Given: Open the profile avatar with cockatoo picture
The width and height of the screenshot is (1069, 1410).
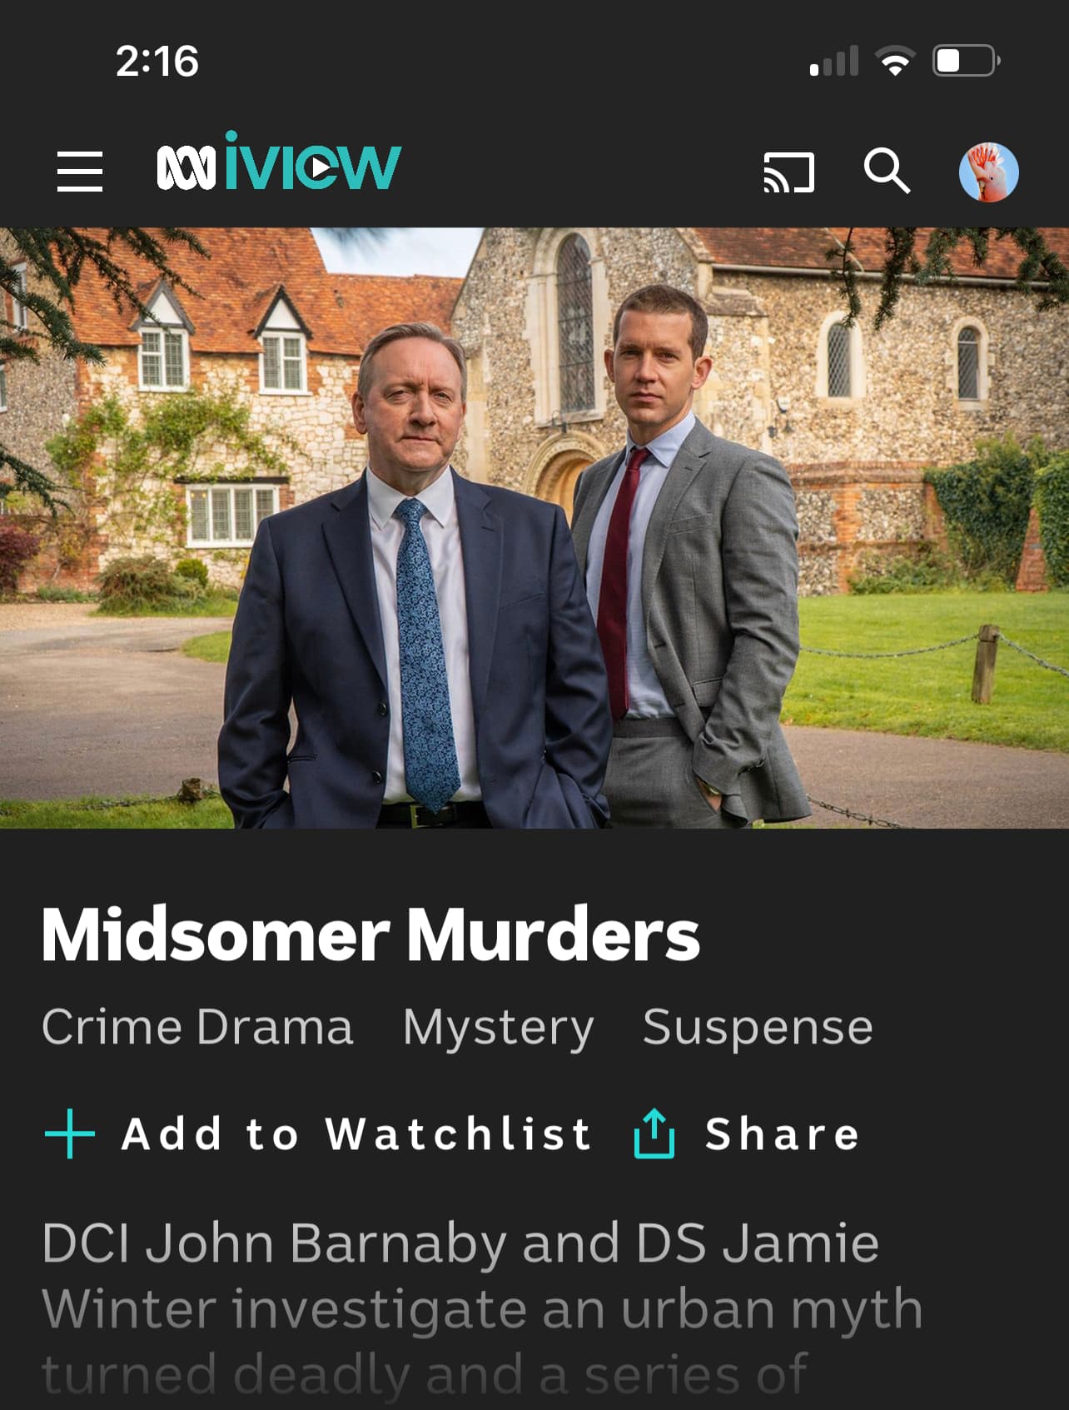Looking at the screenshot, I should click(x=989, y=172).
